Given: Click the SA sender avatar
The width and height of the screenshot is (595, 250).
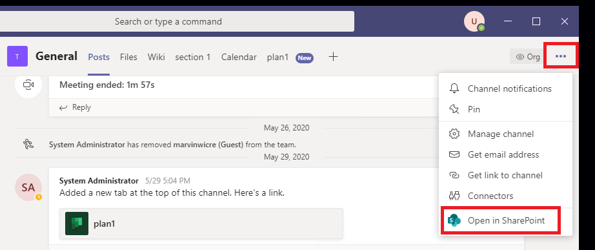Looking at the screenshot, I should tap(28, 187).
